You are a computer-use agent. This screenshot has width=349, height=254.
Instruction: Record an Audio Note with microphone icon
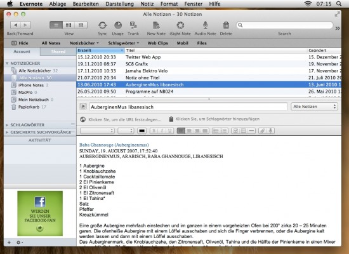tap(205, 25)
